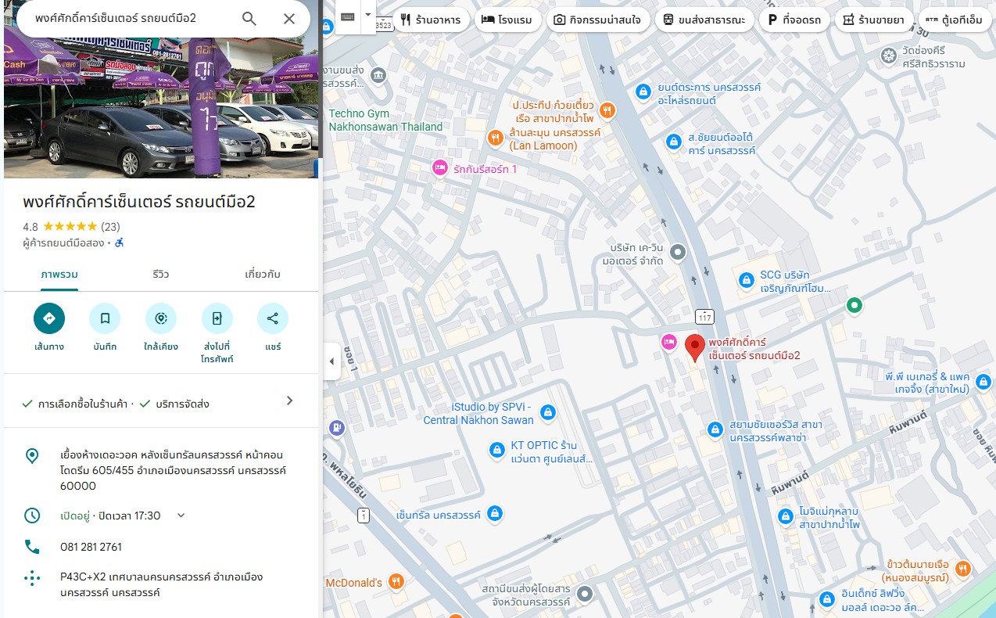996x618 pixels.
Task: Click the phone icon beside 081 281 2761
Action: tap(32, 547)
